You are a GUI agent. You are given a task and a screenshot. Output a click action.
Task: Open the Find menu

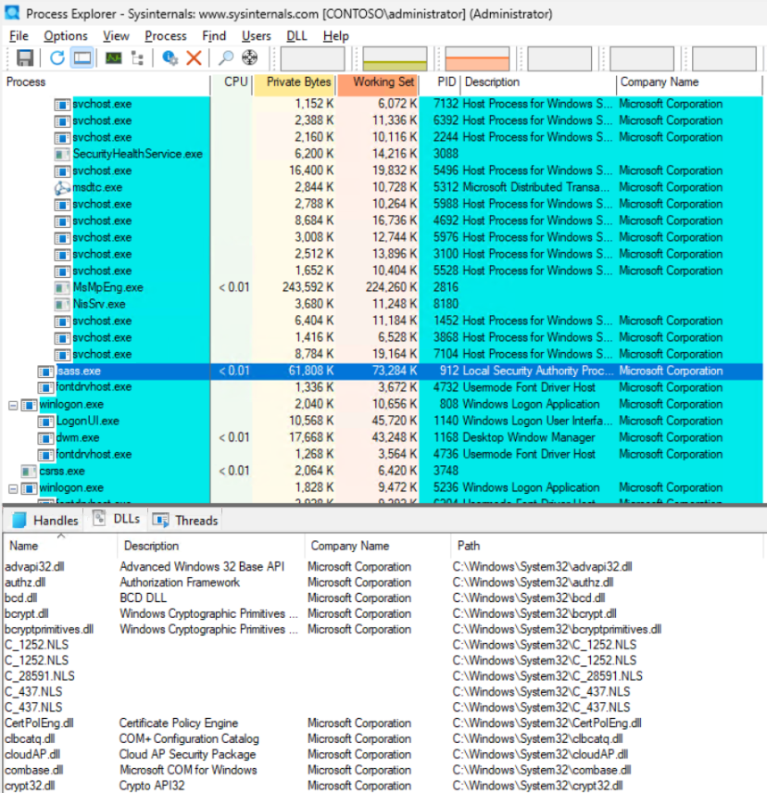click(214, 36)
